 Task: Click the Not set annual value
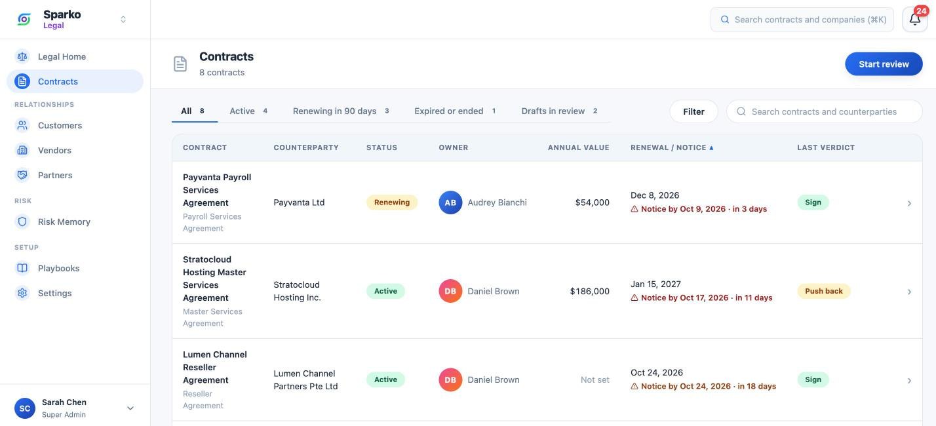595,379
